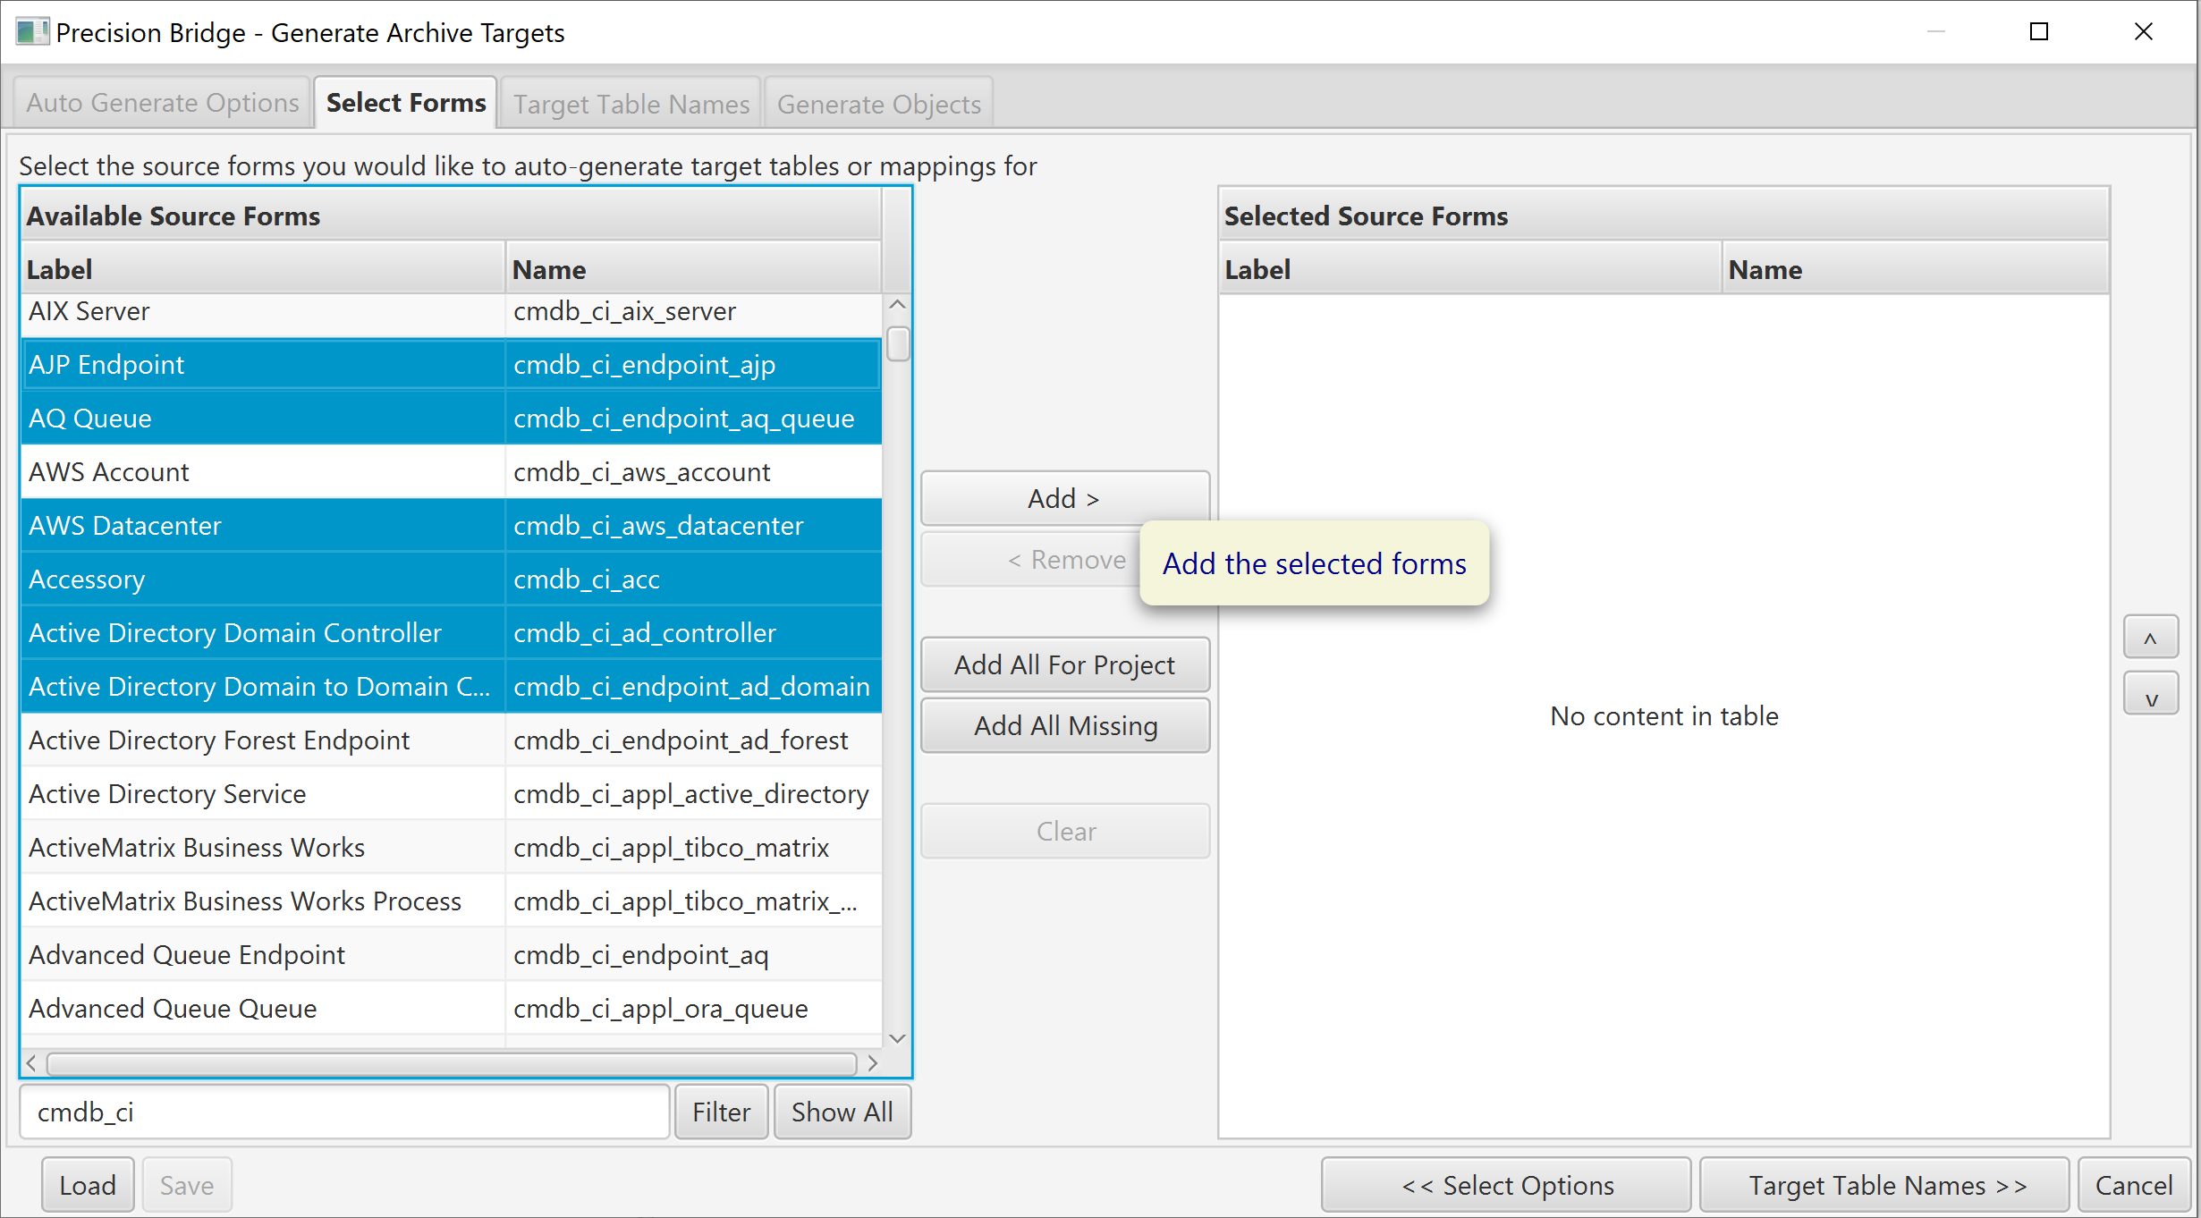Click the cmdb_ci_aws_account name cell
Screen dimensions: 2201x1218
point(694,471)
